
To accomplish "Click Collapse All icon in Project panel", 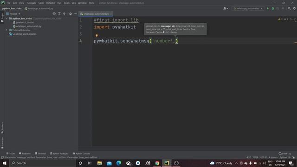I will click(x=64, y=14).
